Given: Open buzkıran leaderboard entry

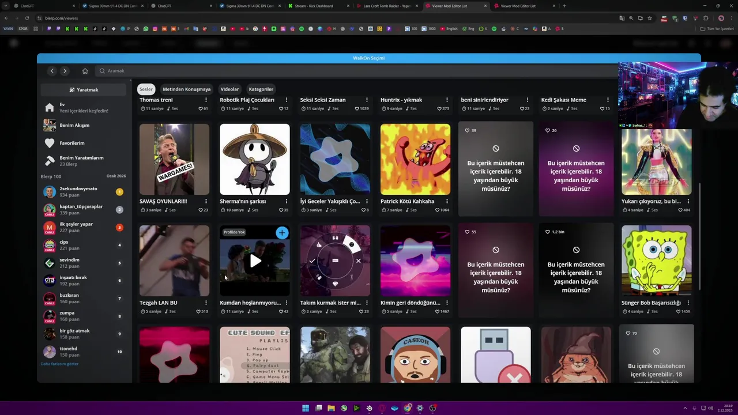Looking at the screenshot, I should (84, 298).
